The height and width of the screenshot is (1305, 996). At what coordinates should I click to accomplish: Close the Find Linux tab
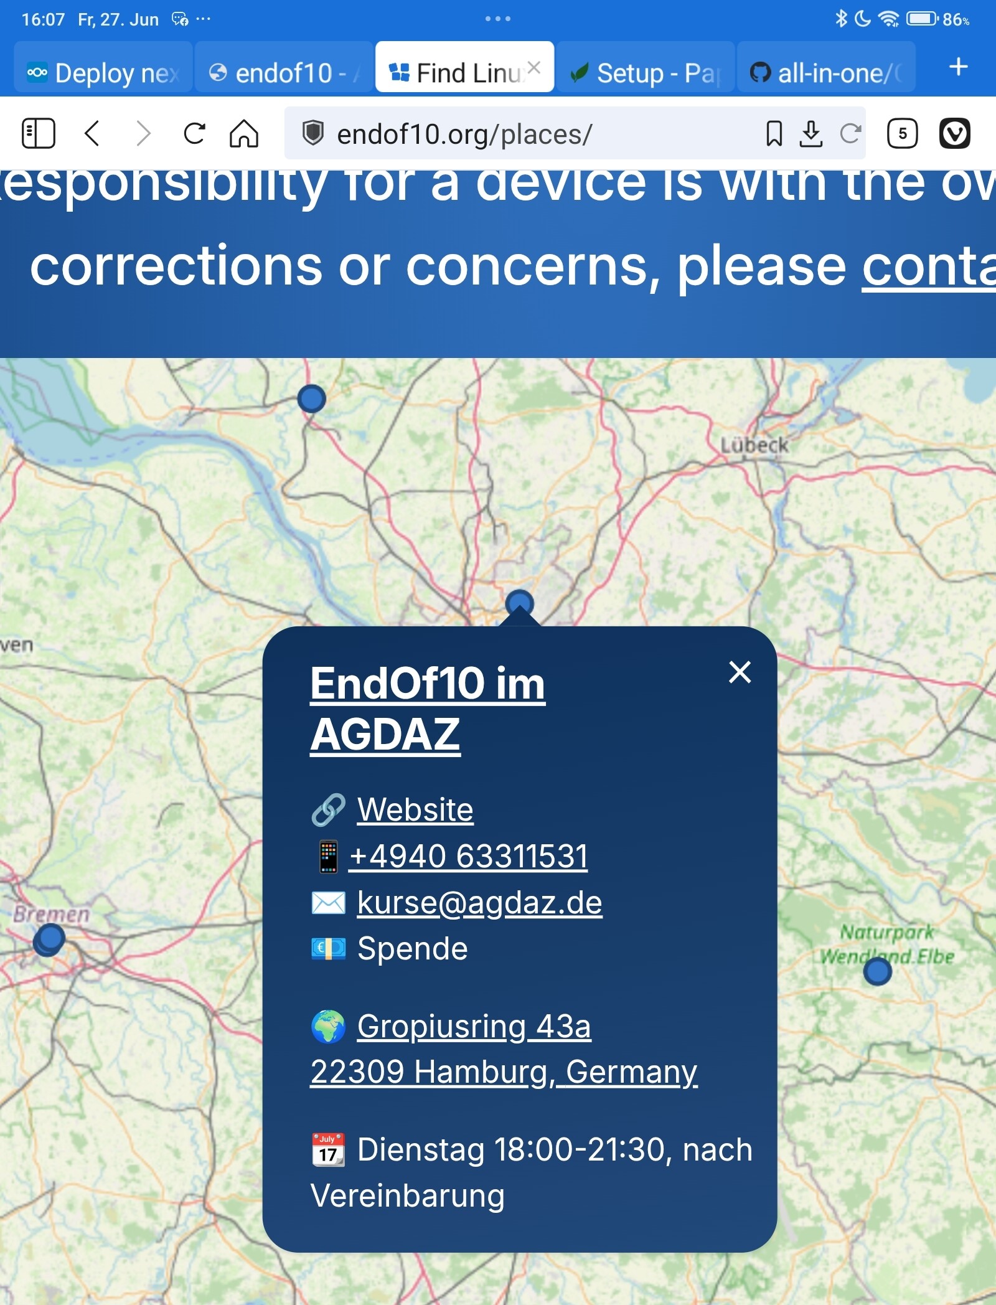pos(533,67)
